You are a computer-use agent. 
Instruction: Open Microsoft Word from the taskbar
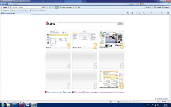click(x=28, y=105)
